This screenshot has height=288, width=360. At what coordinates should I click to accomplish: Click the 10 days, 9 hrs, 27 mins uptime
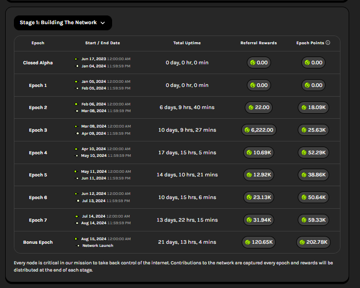187,130
